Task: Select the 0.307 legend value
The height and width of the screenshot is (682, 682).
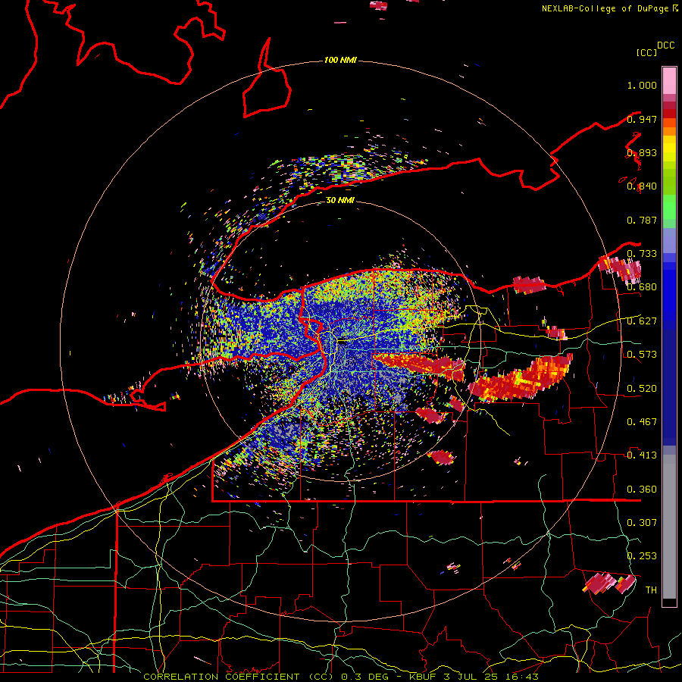Action: pyautogui.click(x=642, y=523)
